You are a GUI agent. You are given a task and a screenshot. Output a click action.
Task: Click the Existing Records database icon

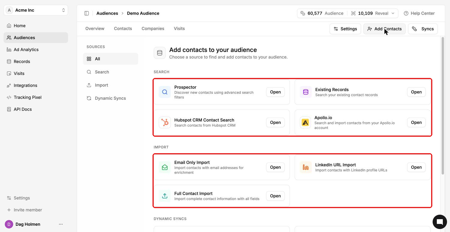point(306,92)
